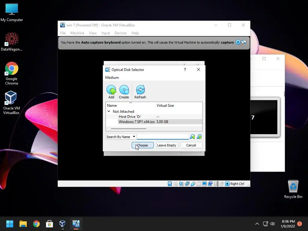The image size is (308, 231).
Task: Open the Help menu
Action: (x=135, y=33)
